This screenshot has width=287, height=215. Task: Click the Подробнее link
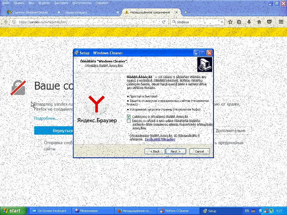coord(46,118)
